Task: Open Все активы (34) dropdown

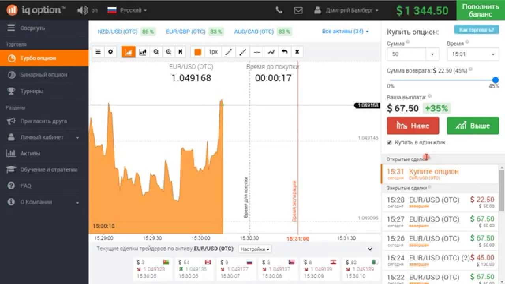Action: (x=345, y=31)
